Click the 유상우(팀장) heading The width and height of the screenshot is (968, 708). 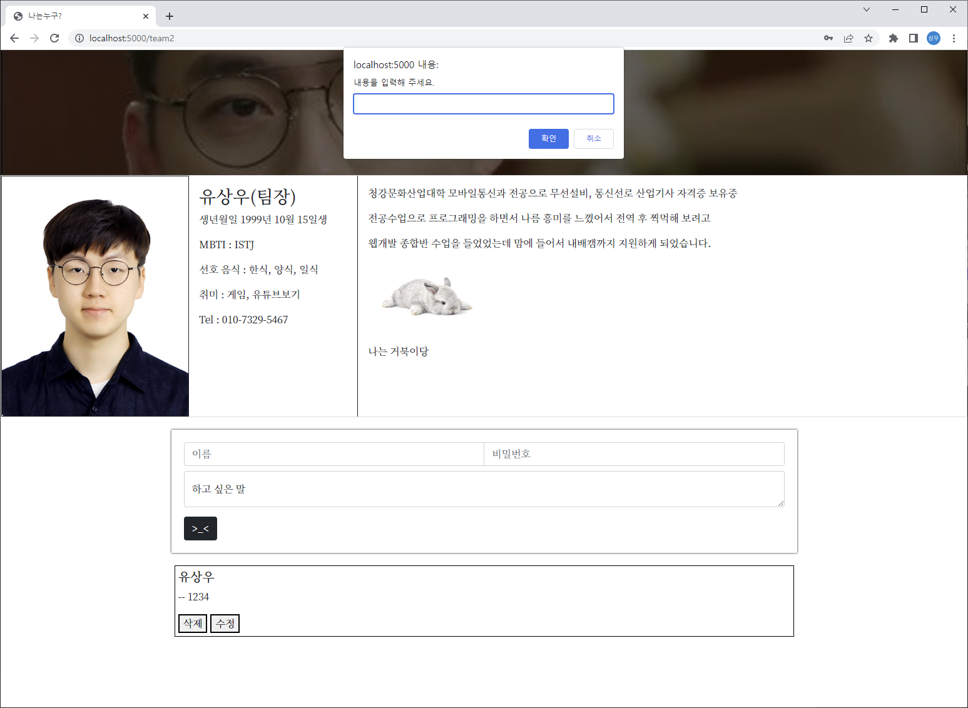pyautogui.click(x=247, y=197)
